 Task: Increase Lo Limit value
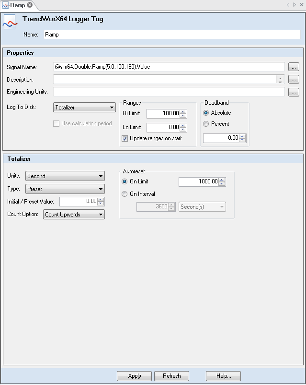click(183, 125)
